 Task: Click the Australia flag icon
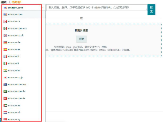click(x=5, y=84)
